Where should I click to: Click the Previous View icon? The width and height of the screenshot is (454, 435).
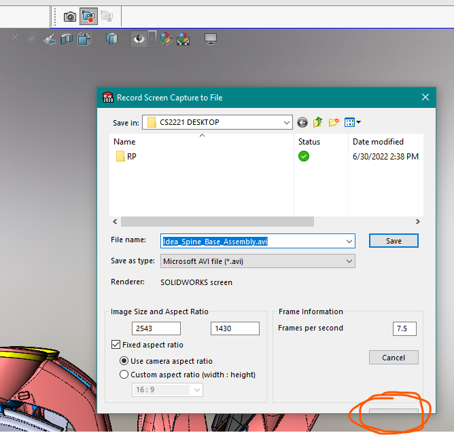pos(50,39)
